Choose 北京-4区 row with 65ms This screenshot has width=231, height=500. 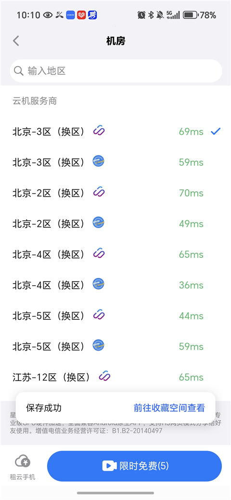click(115, 253)
